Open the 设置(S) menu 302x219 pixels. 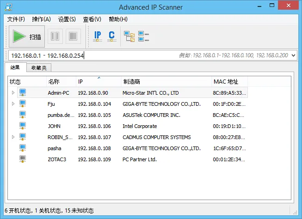67,19
